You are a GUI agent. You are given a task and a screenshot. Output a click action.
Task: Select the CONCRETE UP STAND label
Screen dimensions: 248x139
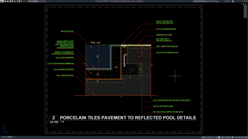[x=164, y=35]
